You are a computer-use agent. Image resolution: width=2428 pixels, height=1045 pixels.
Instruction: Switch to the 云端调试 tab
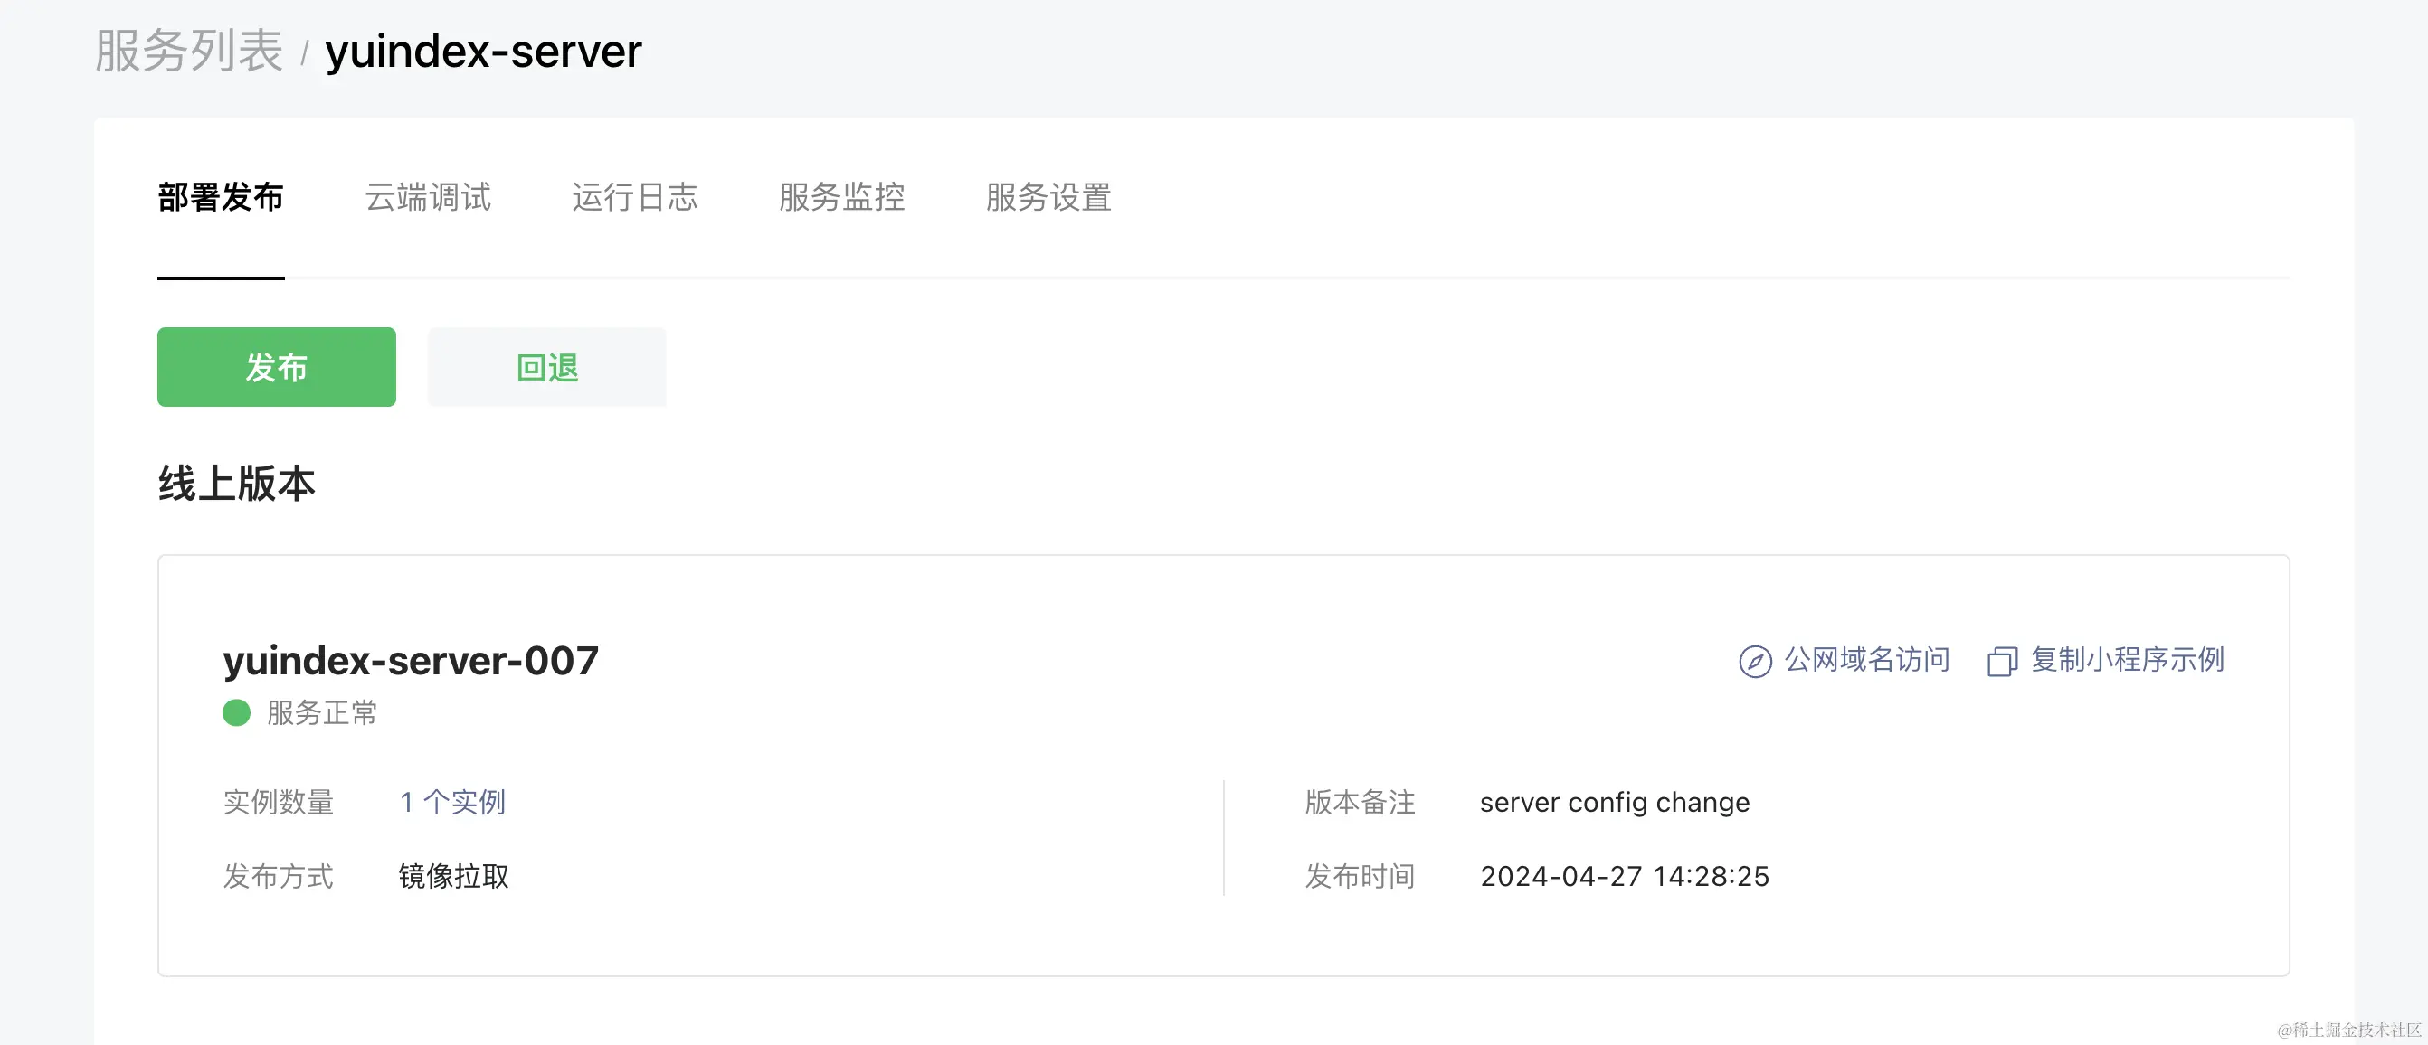pos(427,198)
